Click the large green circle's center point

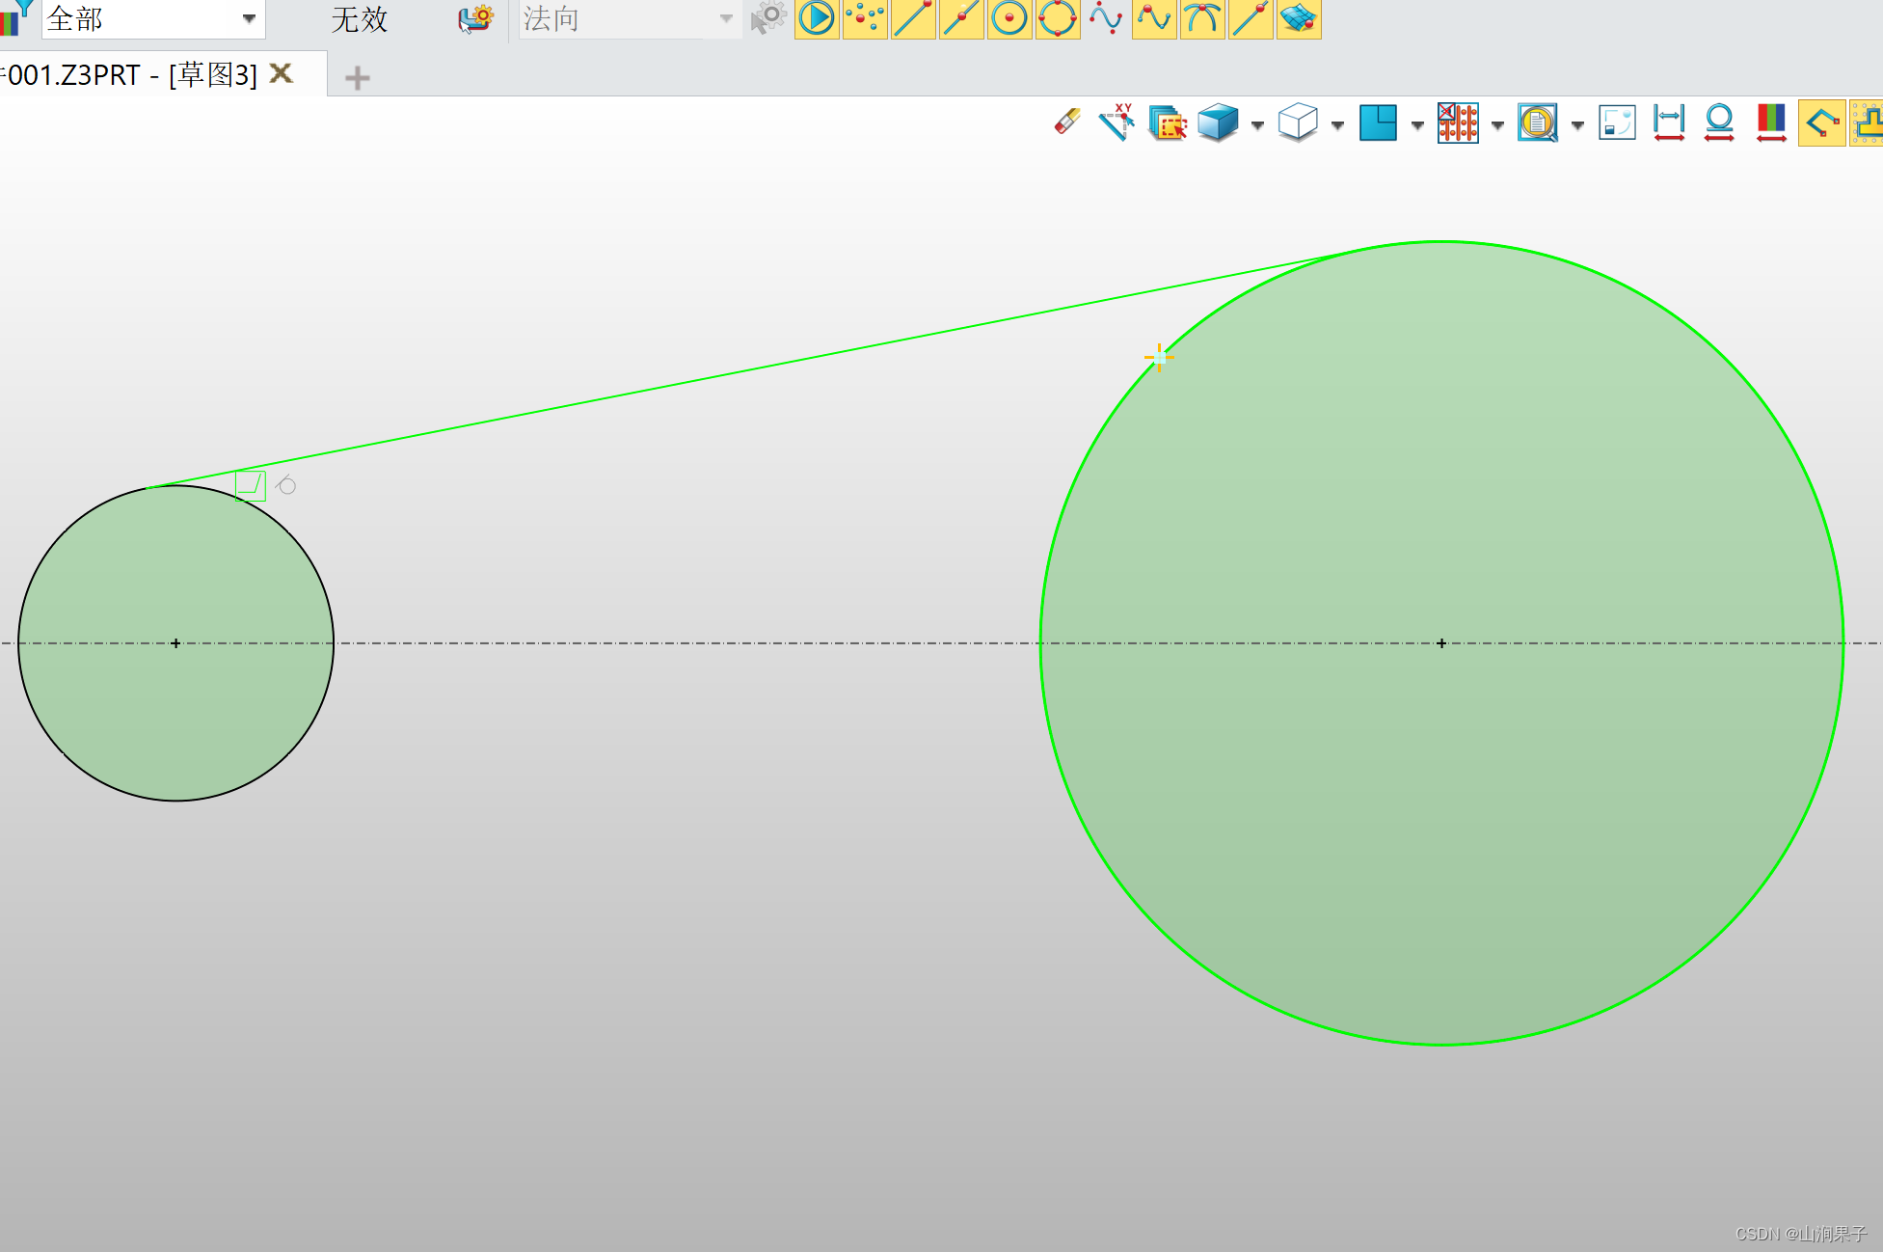[1441, 643]
